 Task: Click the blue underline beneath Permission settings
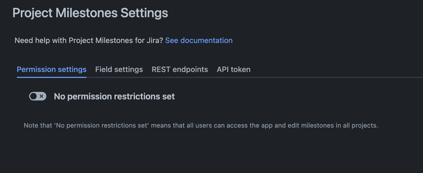click(x=51, y=77)
